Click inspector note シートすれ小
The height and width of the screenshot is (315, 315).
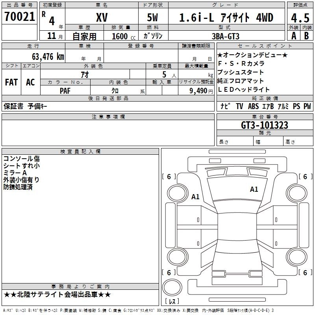point(22,165)
